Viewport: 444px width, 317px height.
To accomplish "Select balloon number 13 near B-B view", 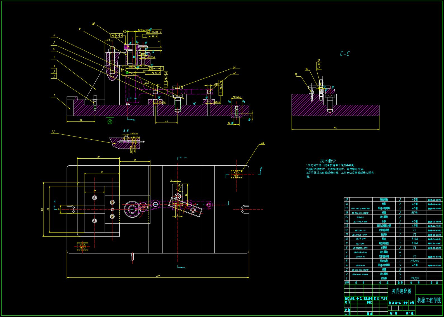I will 53,131.
